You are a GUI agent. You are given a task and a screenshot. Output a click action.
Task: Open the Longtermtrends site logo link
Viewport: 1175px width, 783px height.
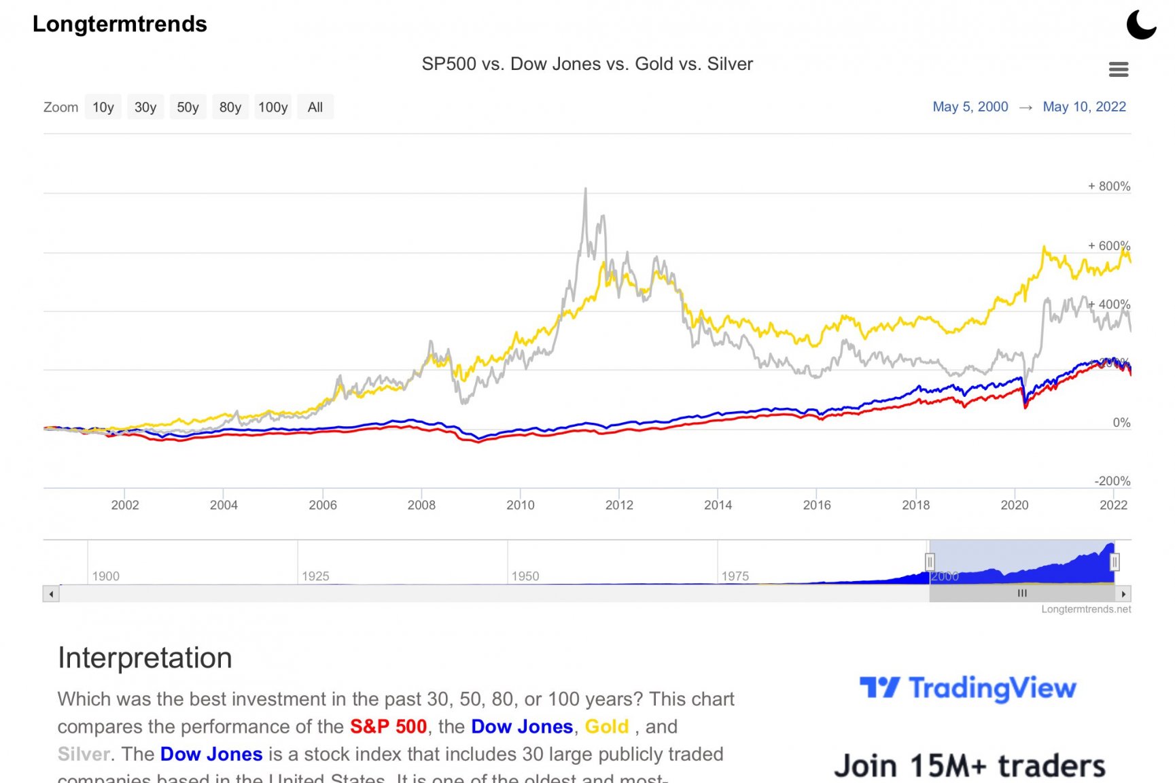(120, 24)
